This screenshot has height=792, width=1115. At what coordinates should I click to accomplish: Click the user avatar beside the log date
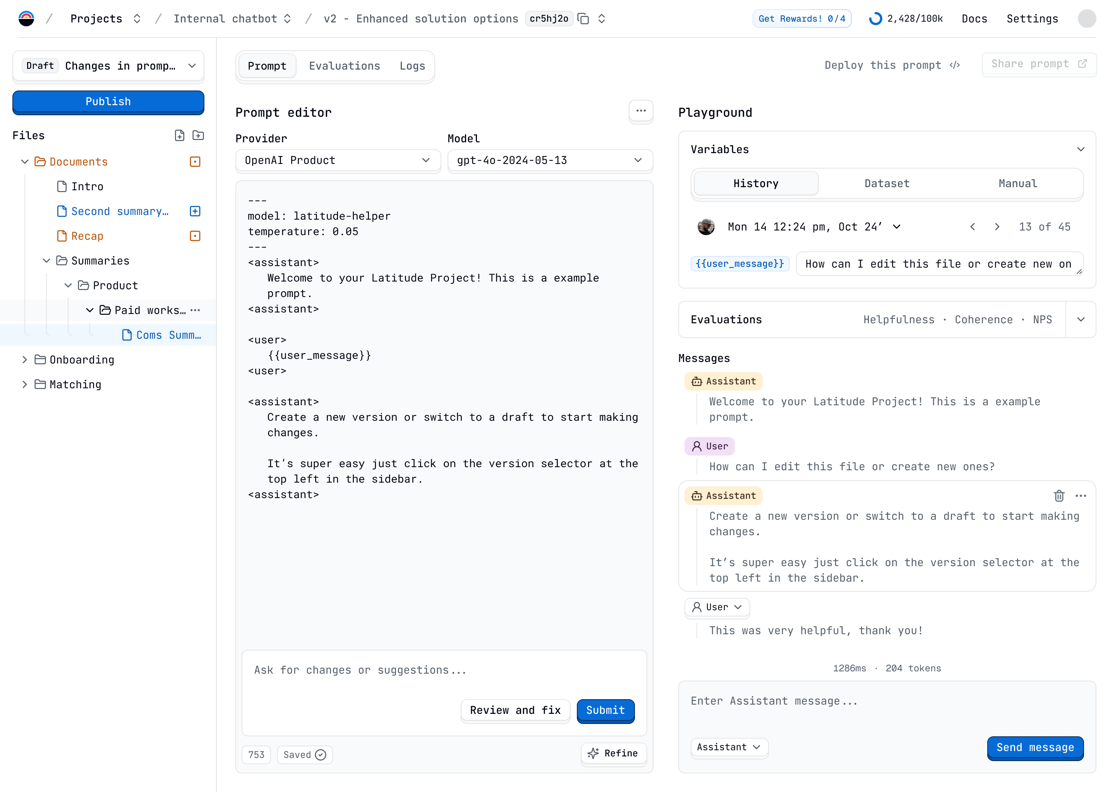tap(706, 227)
